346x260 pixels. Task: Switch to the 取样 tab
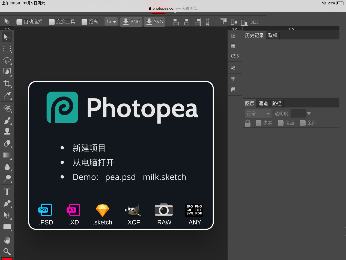pos(273,36)
